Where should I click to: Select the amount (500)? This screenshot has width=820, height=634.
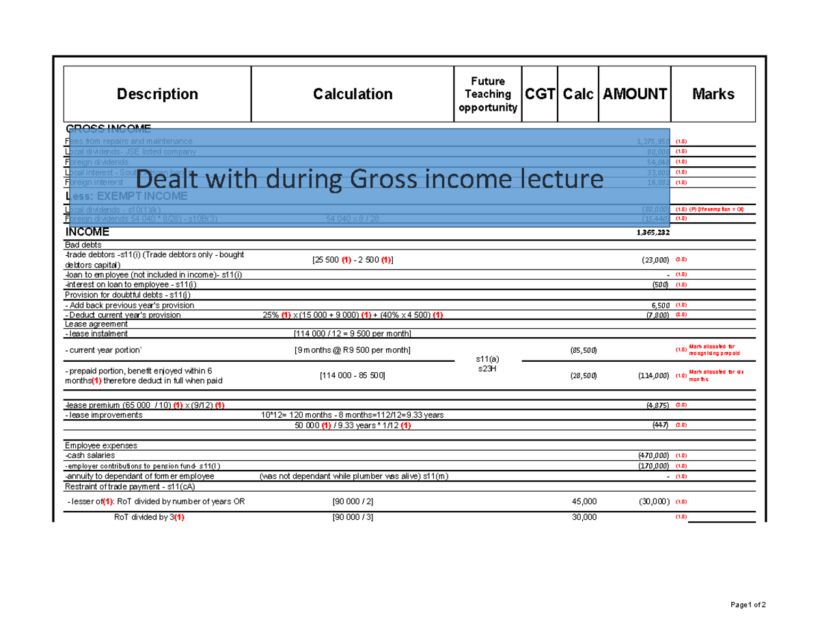click(660, 285)
